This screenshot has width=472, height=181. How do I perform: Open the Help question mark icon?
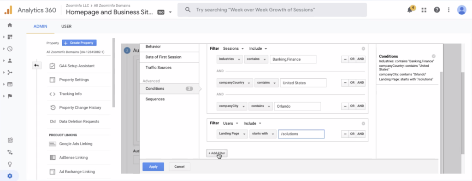(437, 10)
